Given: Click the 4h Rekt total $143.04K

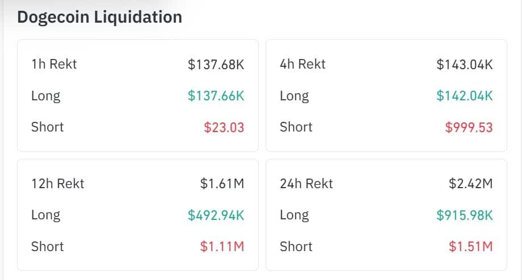Looking at the screenshot, I should pyautogui.click(x=464, y=65).
